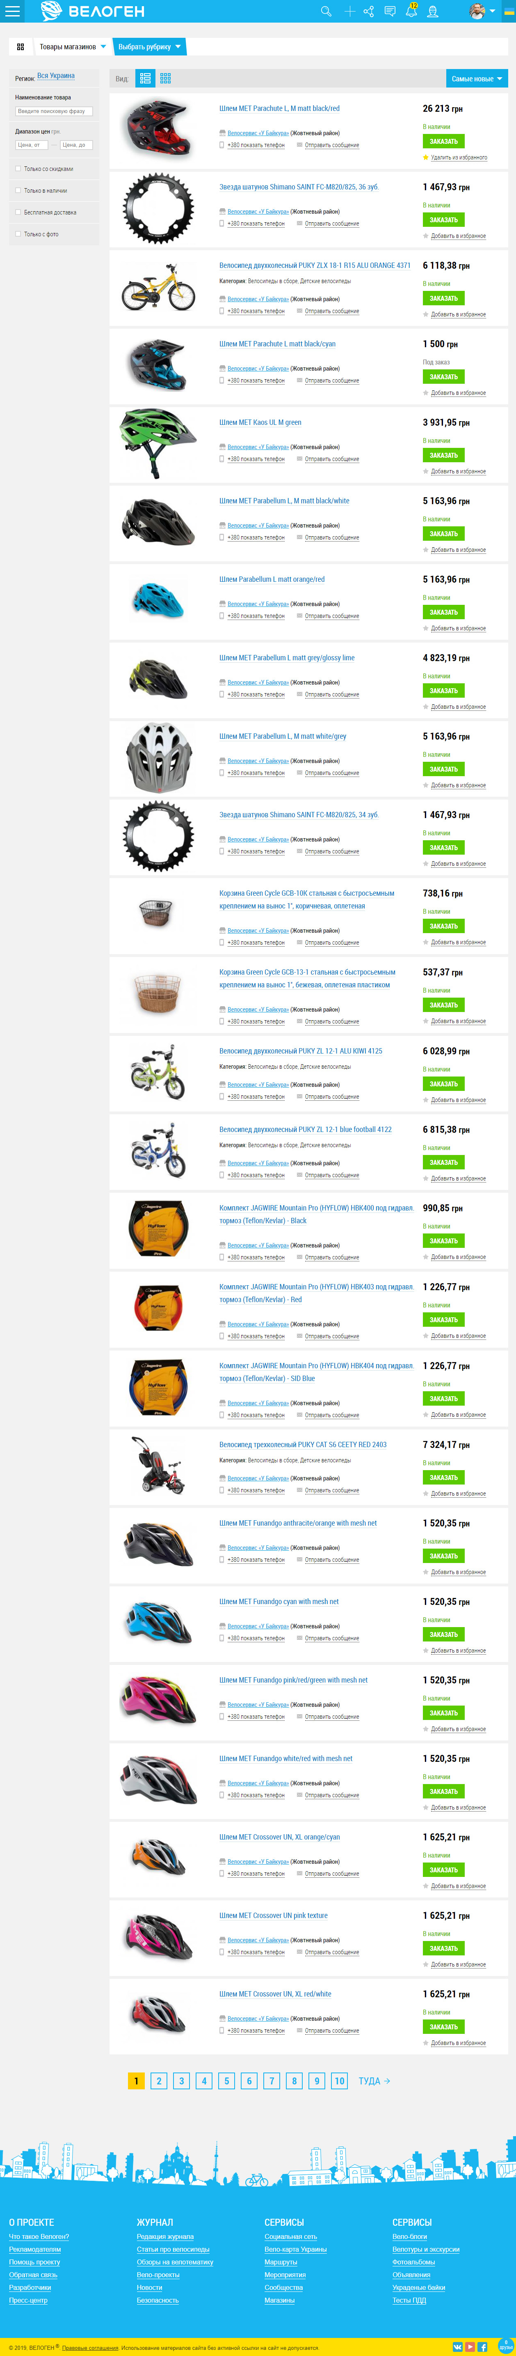Open the 'Вся Украина' region link
Screen dimensions: 516x2356
56,76
